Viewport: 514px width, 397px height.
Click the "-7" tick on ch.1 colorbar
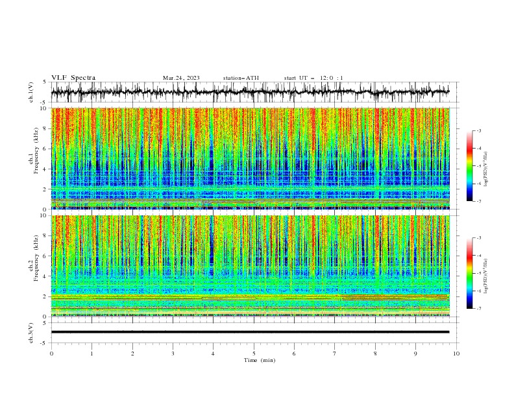click(x=478, y=201)
